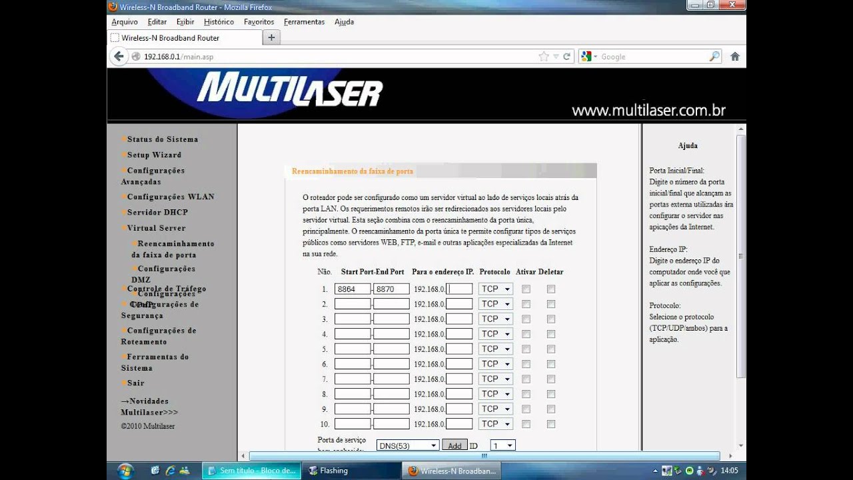
Task: Launch Internet Explorer from quick launch
Action: click(170, 471)
